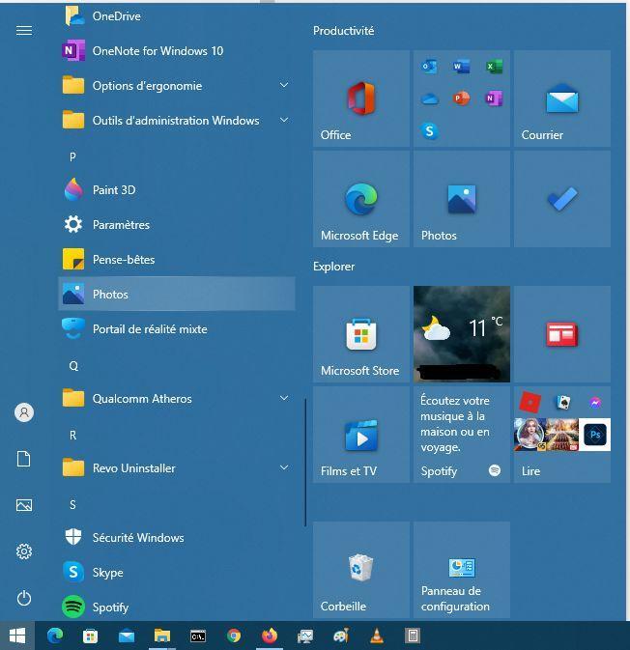
Task: Open the red News tile
Action: pyautogui.click(x=562, y=334)
